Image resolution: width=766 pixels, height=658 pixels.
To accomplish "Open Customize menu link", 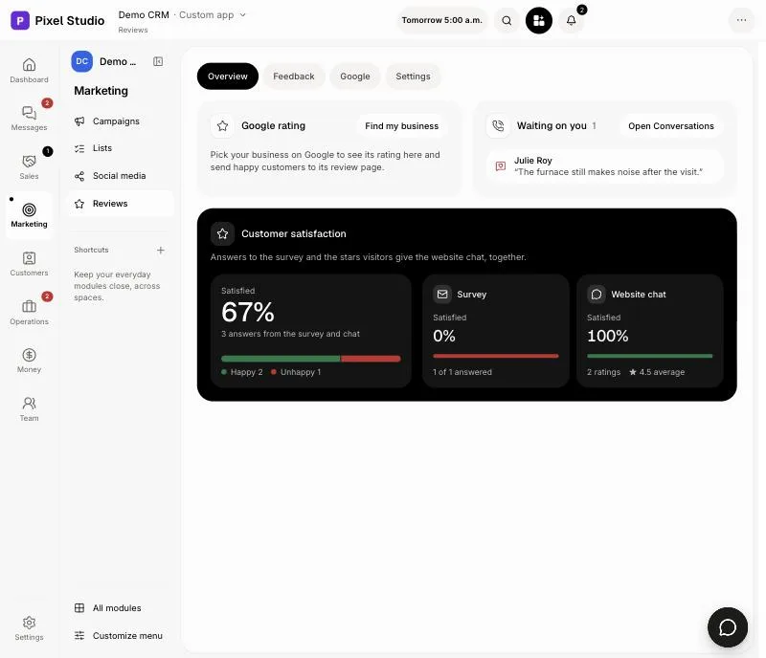I will point(121,636).
